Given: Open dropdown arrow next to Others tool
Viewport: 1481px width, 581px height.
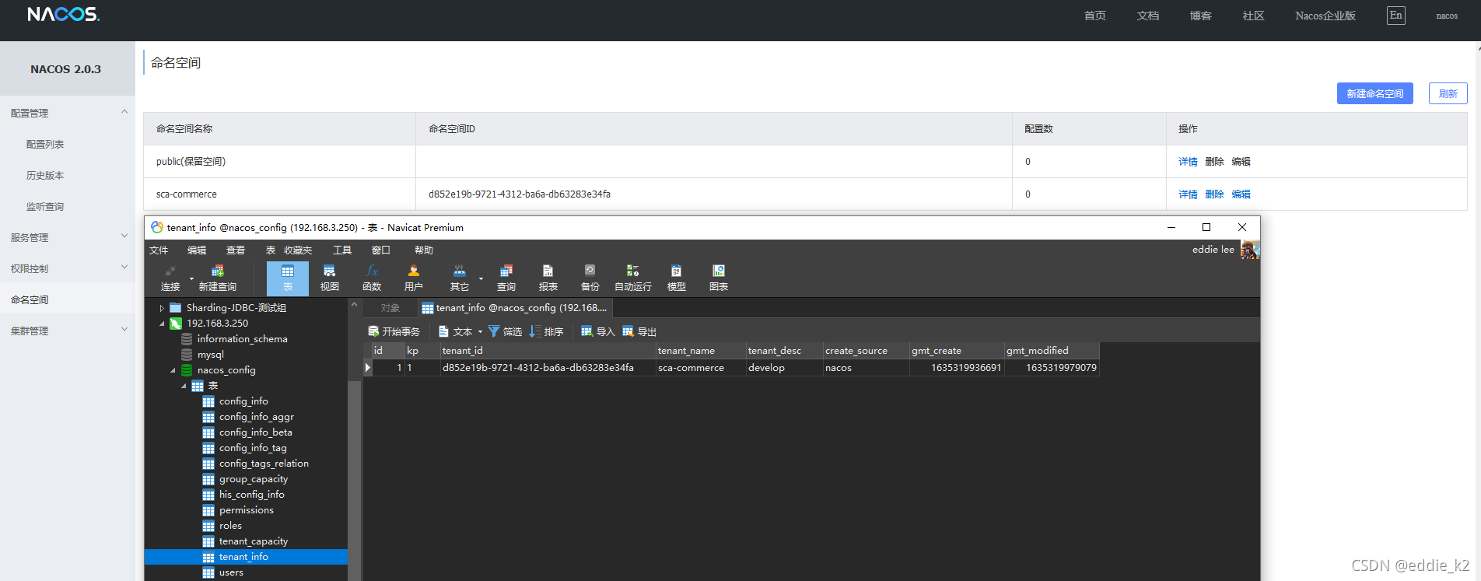Looking at the screenshot, I should click(481, 278).
